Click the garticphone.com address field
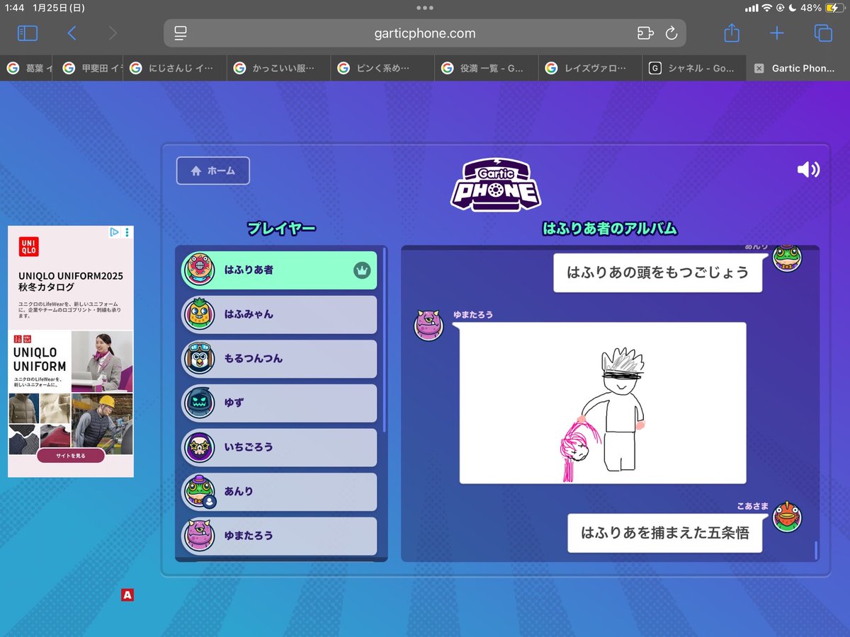This screenshot has width=850, height=637. tap(425, 33)
